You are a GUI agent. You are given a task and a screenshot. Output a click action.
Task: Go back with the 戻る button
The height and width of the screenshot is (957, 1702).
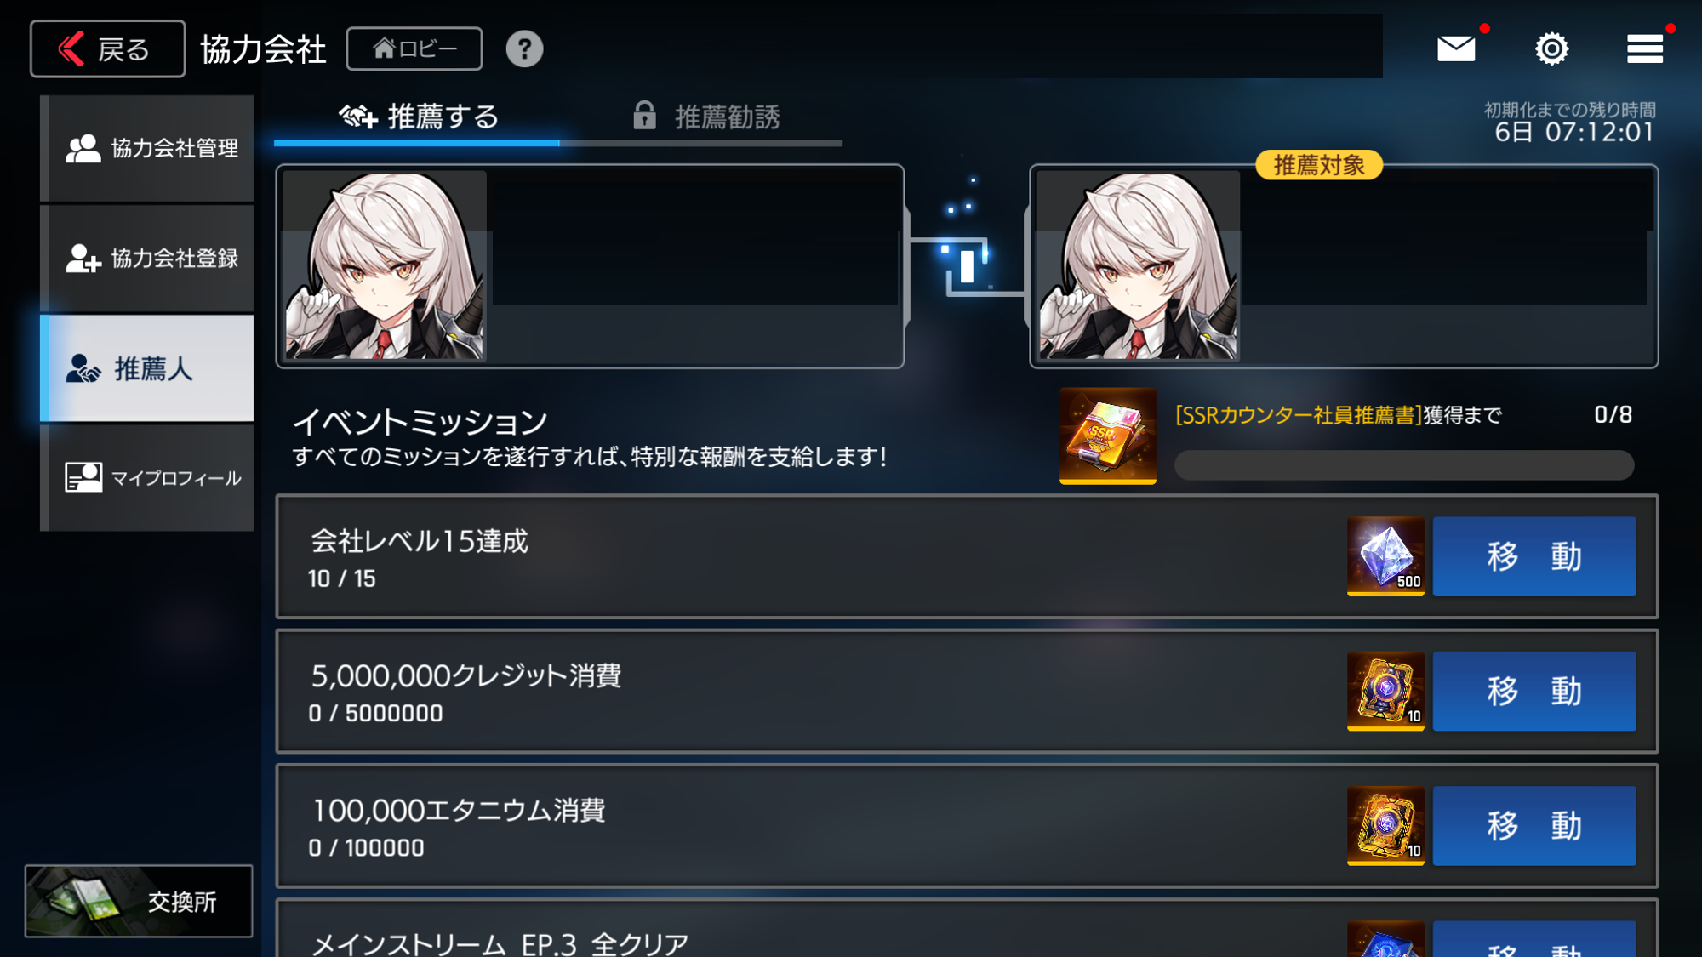107,48
